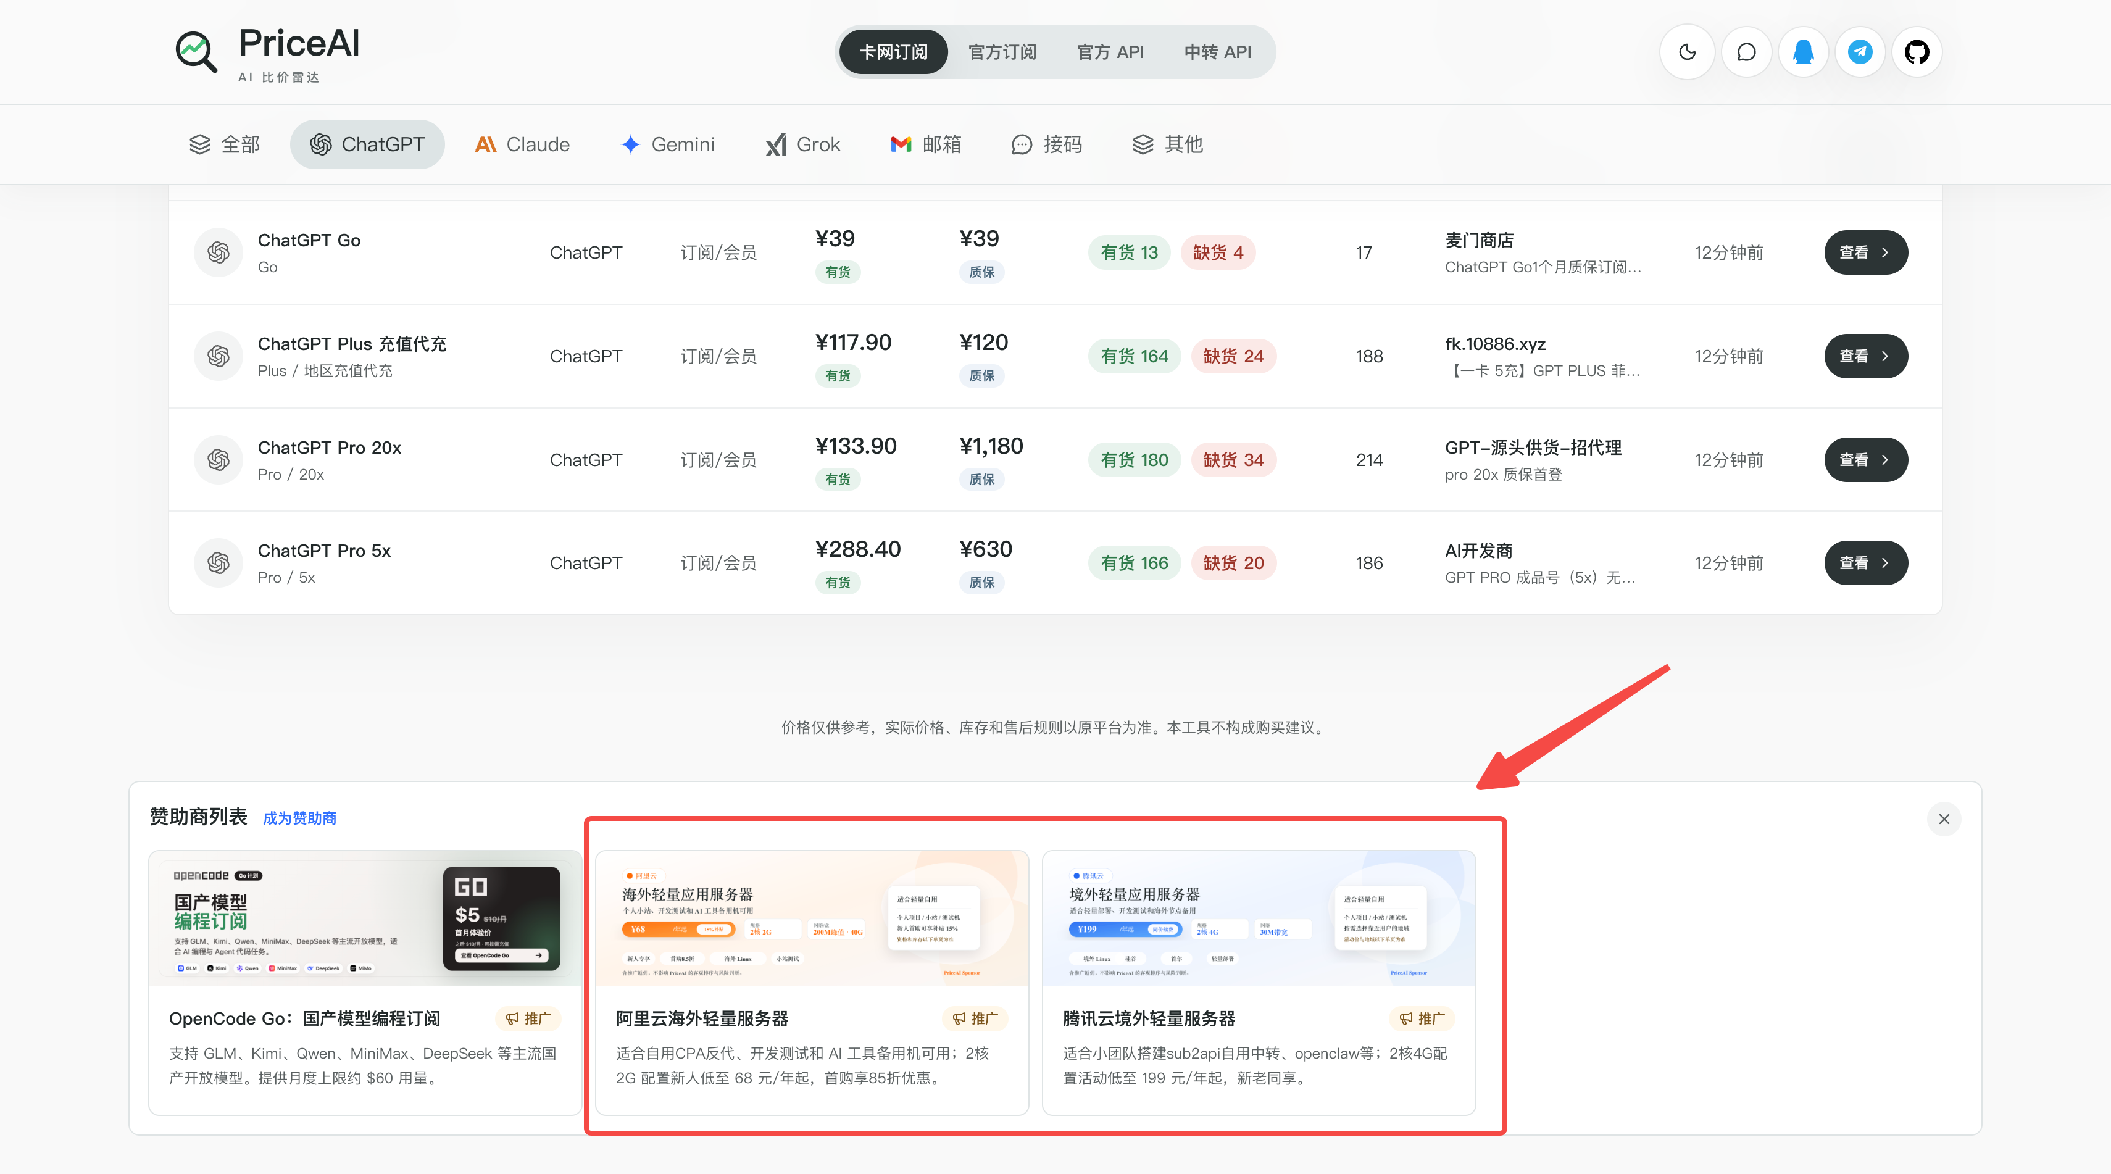Open the QQ penguin icon link
The image size is (2111, 1174).
(x=1803, y=52)
